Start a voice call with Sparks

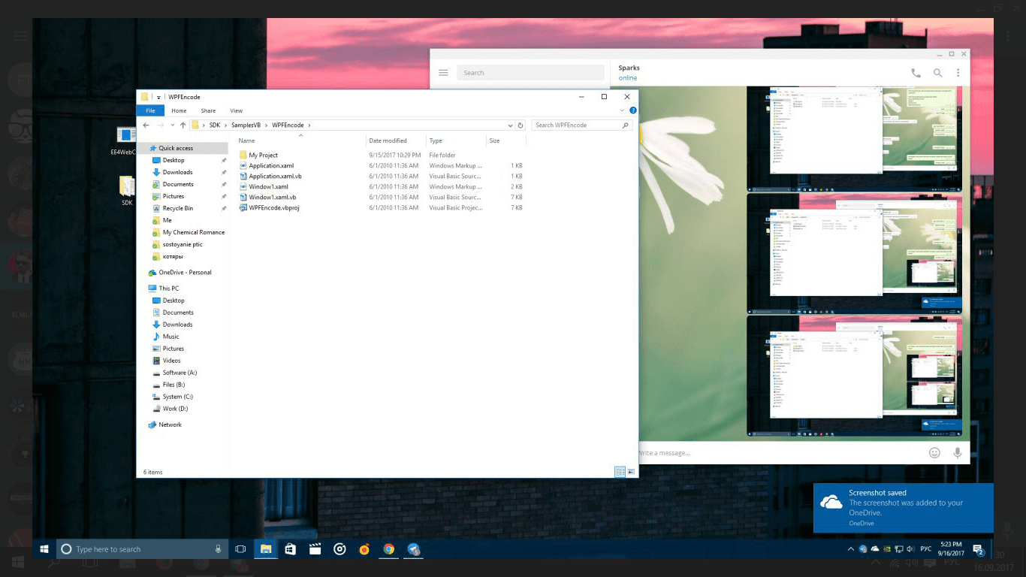[x=916, y=73]
